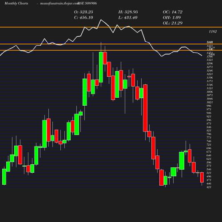Click the 1321 price axis label
Viewport: 222px width, 222px height.
coord(210,60)
